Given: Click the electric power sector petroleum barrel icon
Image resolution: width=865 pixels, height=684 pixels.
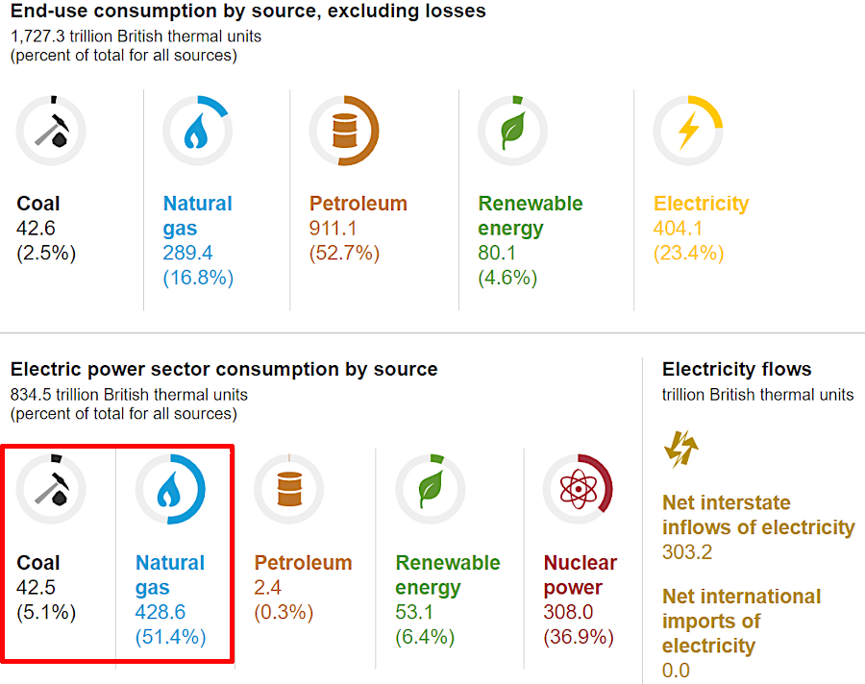Looking at the screenshot, I should pos(288,489).
